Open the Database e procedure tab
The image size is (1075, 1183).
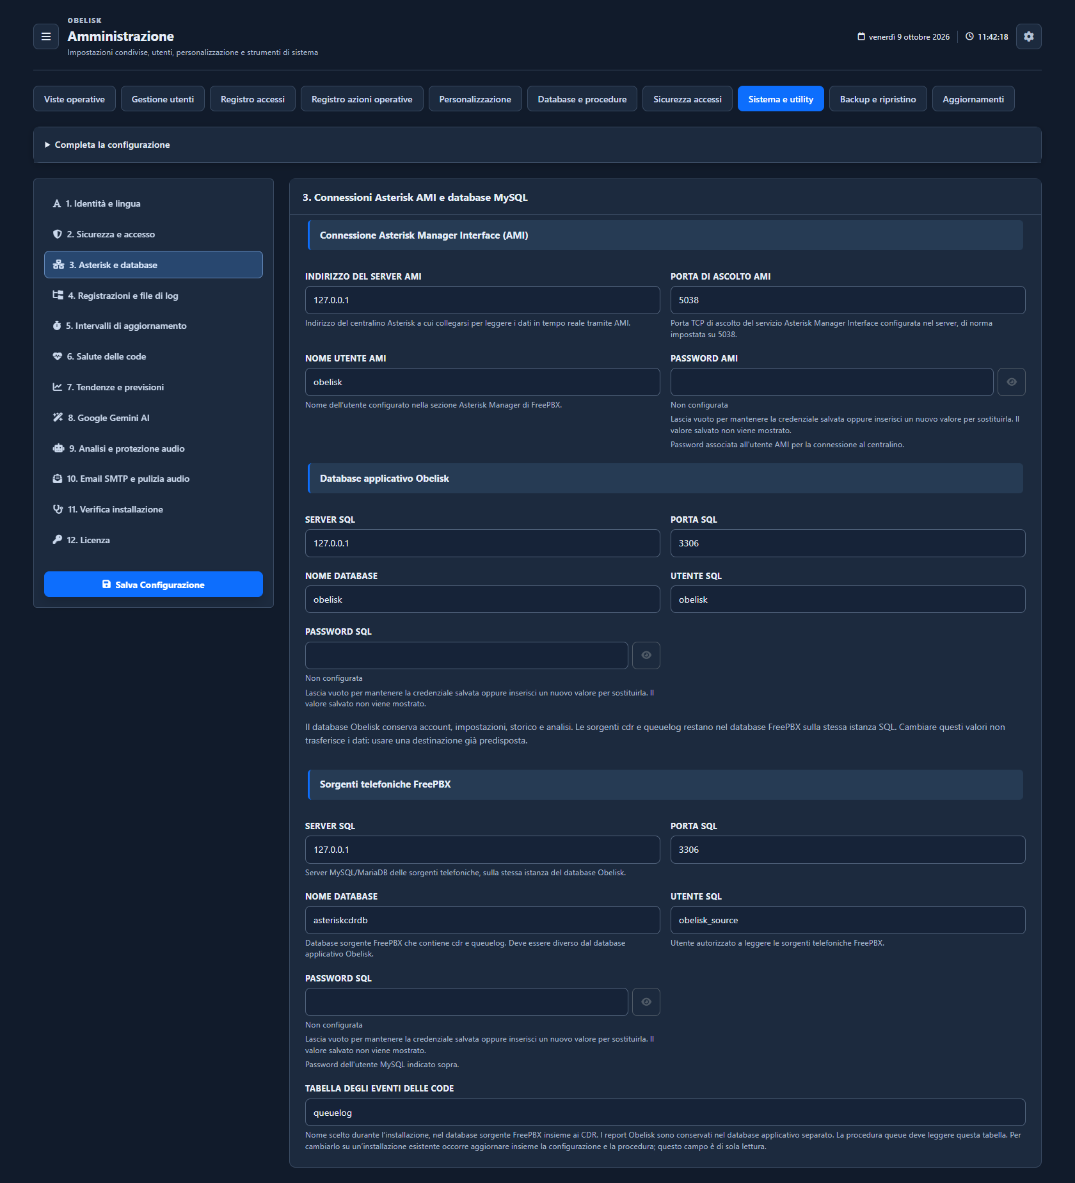click(582, 99)
